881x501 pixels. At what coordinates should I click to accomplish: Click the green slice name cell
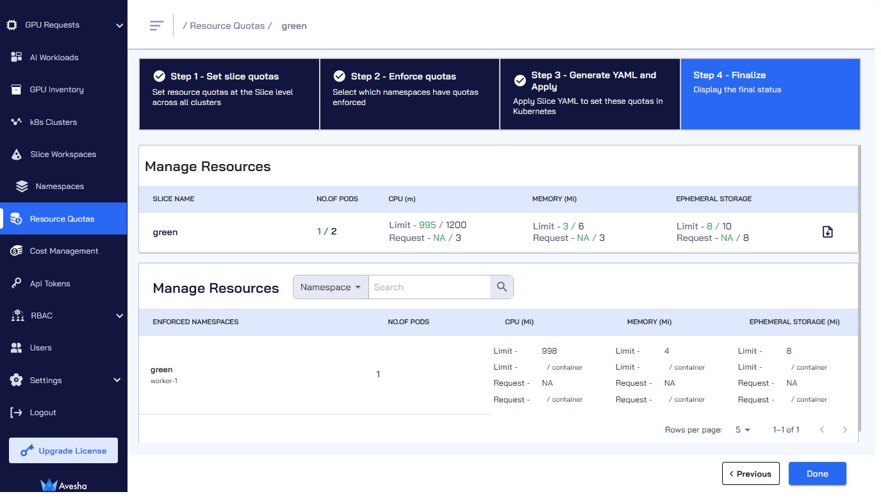(x=165, y=232)
